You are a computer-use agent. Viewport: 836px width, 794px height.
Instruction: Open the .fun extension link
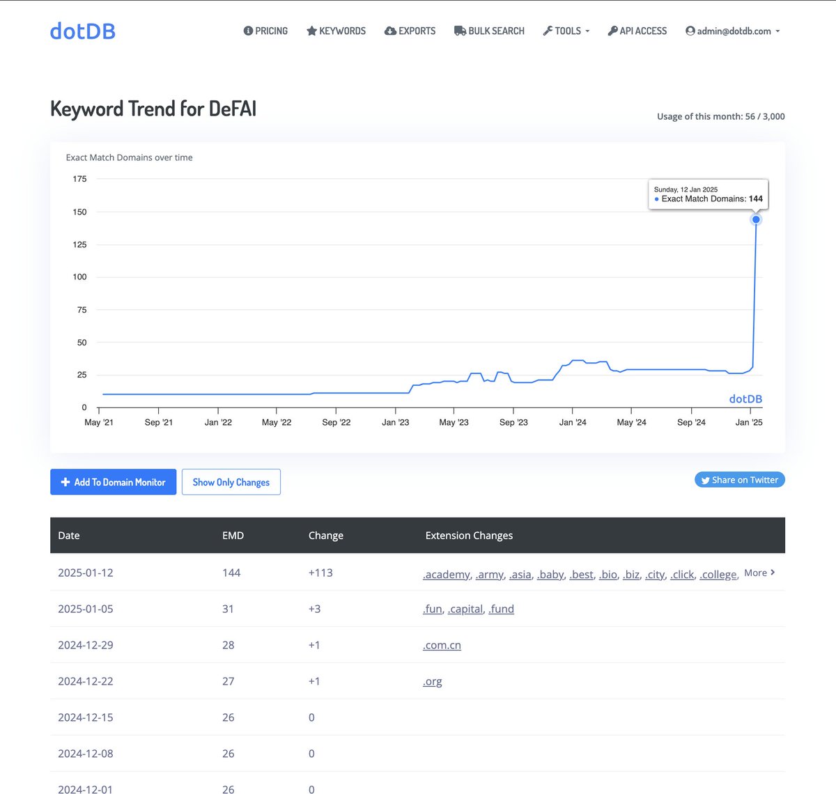pyautogui.click(x=433, y=609)
